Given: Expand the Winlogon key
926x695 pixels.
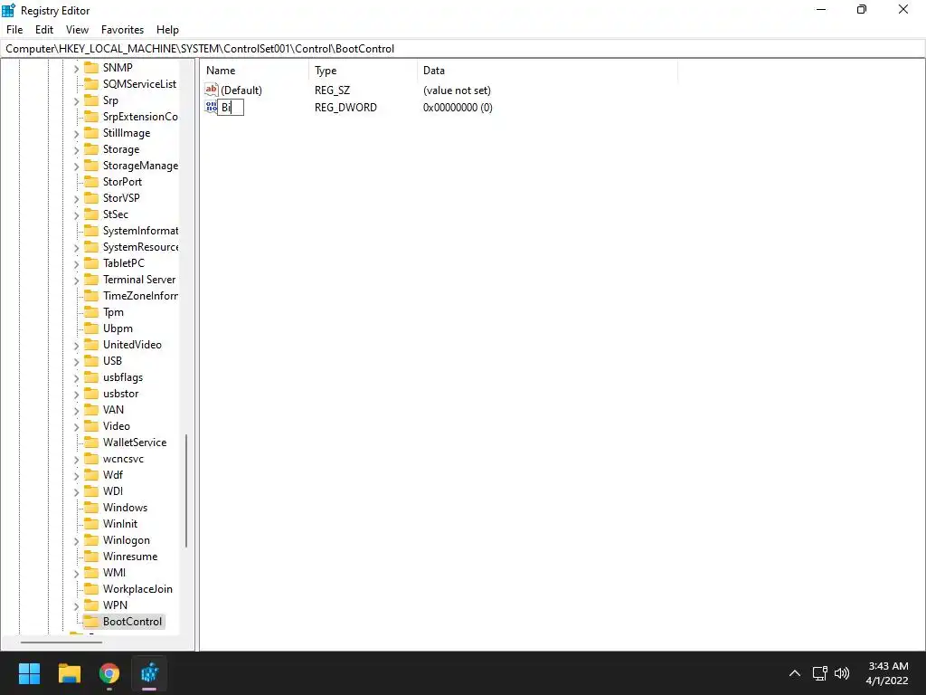Looking at the screenshot, I should tap(76, 541).
